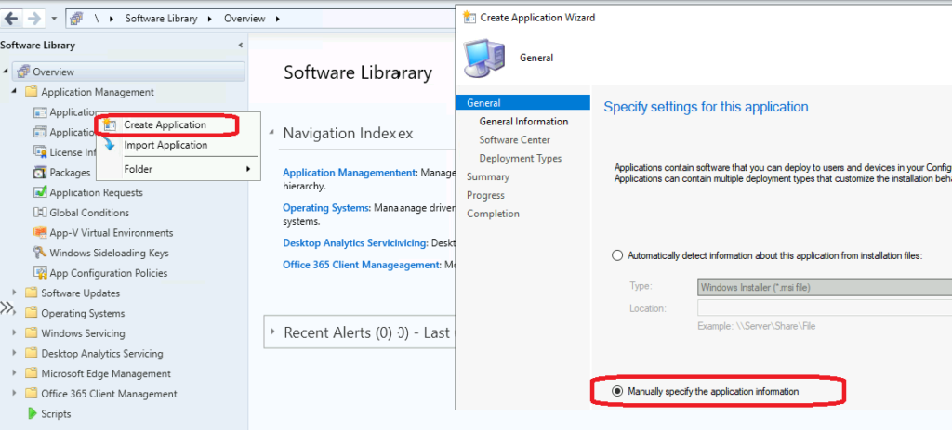Open the Desktop Analytics Servicing link
Viewport: 952px width, 430px height.
[355, 242]
